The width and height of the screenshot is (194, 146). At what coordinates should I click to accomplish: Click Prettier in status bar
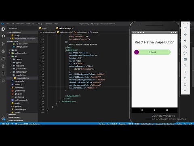click(x=179, y=124)
